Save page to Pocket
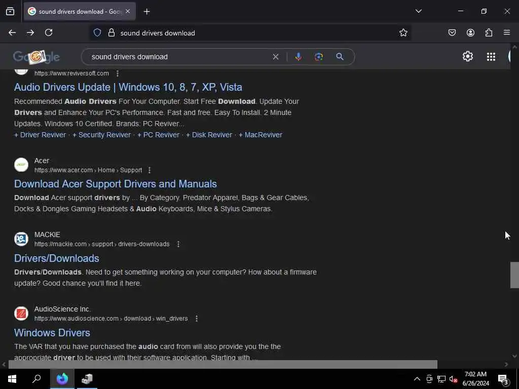Screen dimensions: 519x389 (452, 33)
